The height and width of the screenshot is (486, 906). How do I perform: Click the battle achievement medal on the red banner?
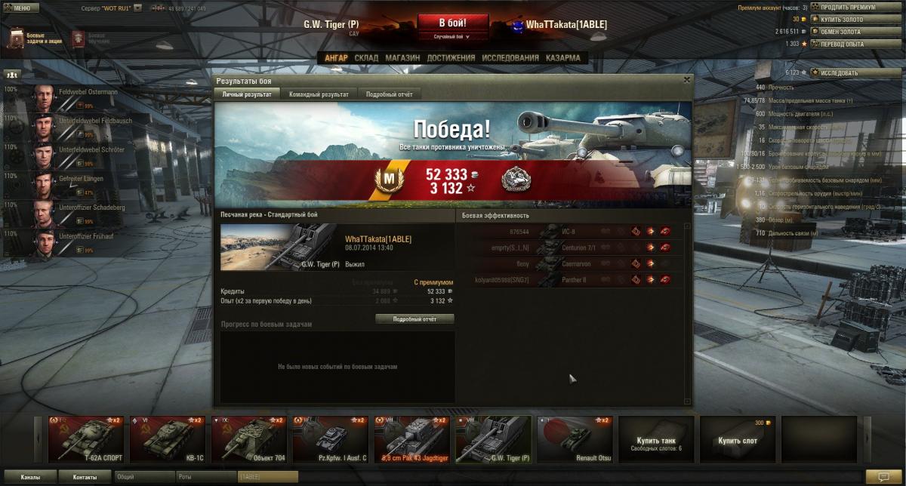click(x=515, y=180)
